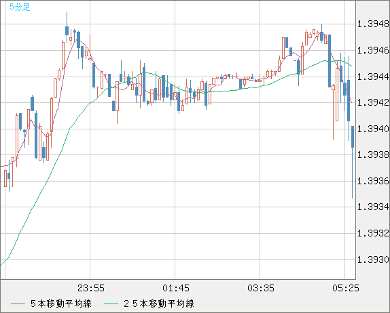Click the 5分足 chart title label
The width and height of the screenshot is (390, 313).
pyautogui.click(x=20, y=7)
